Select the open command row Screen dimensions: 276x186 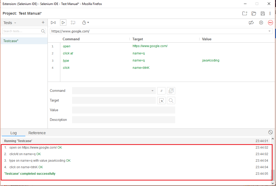tap(161, 46)
